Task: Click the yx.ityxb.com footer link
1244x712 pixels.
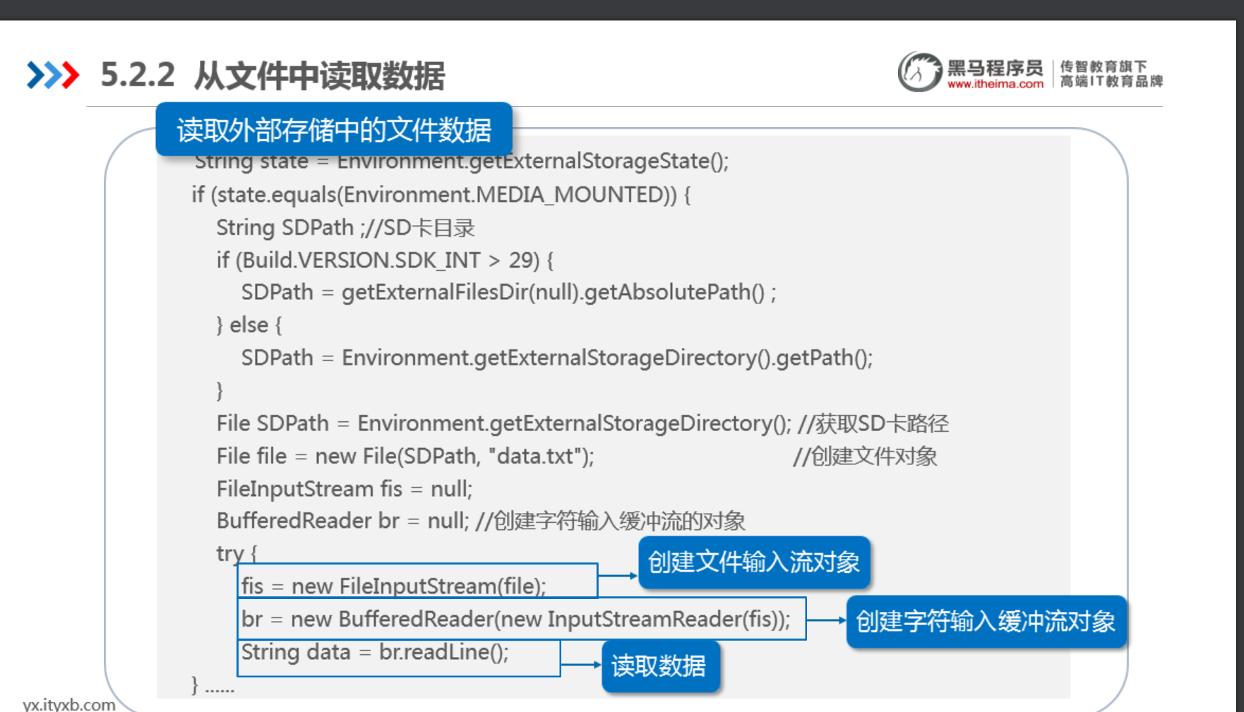Action: click(x=68, y=704)
